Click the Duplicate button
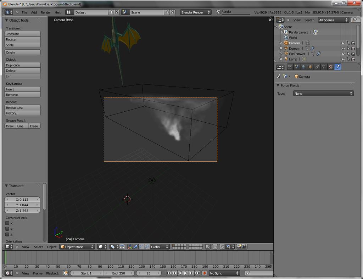 pyautogui.click(x=22, y=65)
